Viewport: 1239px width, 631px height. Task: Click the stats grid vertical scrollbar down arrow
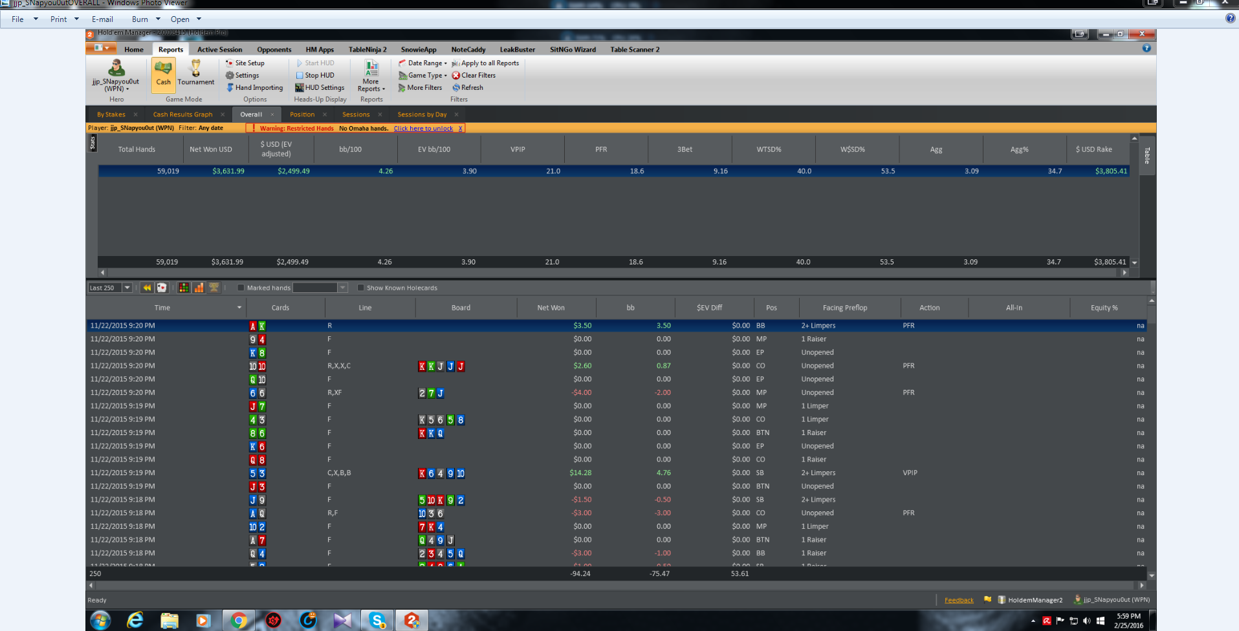pyautogui.click(x=1134, y=262)
